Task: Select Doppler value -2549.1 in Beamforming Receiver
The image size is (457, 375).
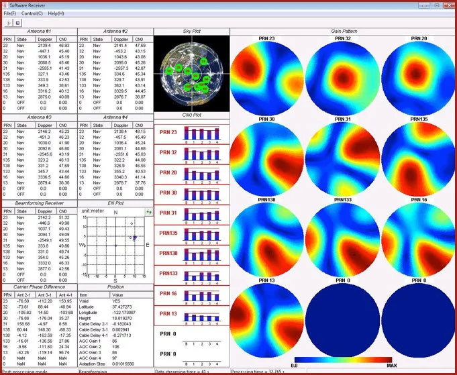Action: coord(44,240)
